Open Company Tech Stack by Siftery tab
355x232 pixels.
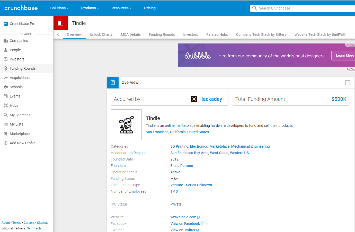(x=261, y=34)
